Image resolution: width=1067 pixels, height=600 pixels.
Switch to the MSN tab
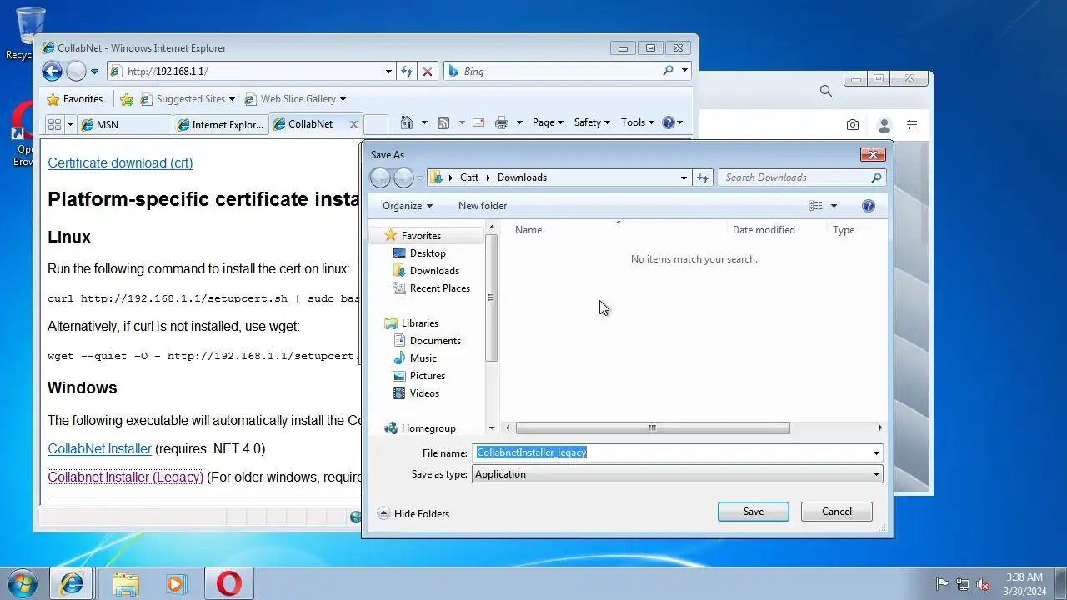(124, 124)
